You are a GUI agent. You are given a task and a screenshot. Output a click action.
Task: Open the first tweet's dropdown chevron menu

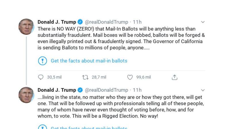(x=203, y=22)
